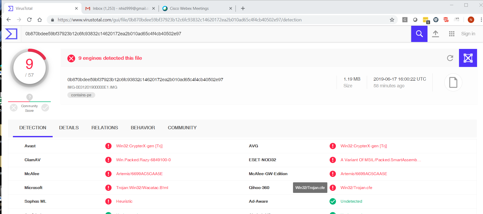
Task: Bookmark this page with the star icon
Action: [x=392, y=20]
